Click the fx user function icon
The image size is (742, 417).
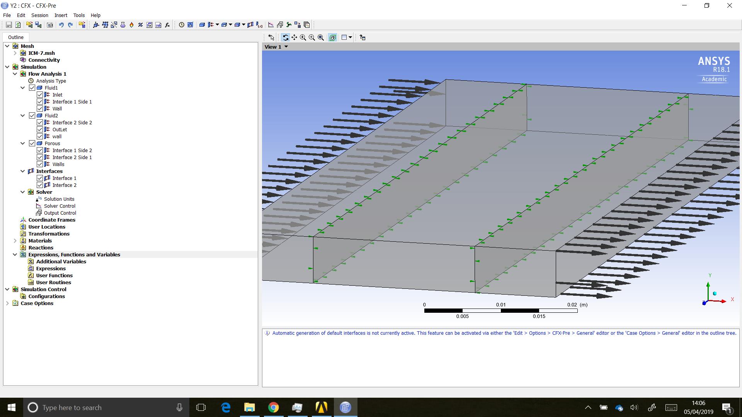[x=167, y=25]
